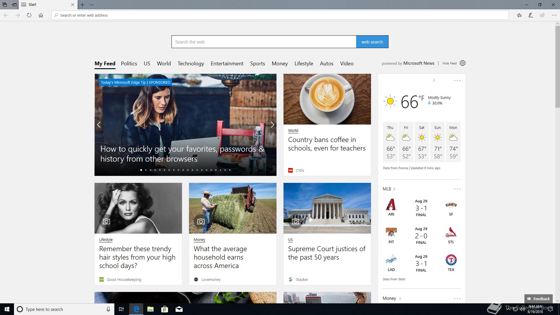Show previous carousel slide

tap(99, 125)
